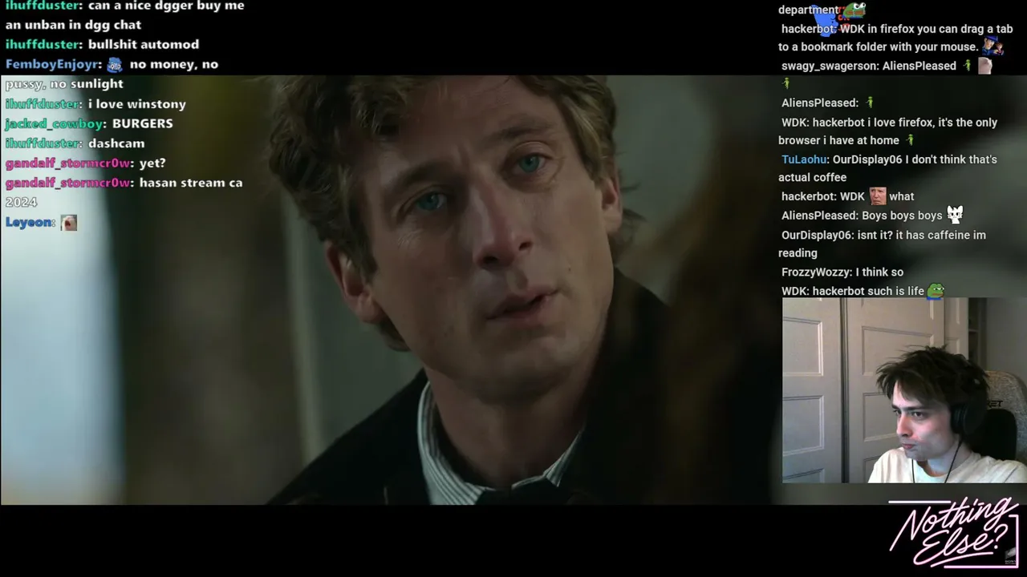Click the emote posted by Leyeon
The width and height of the screenshot is (1027, 577).
69,223
